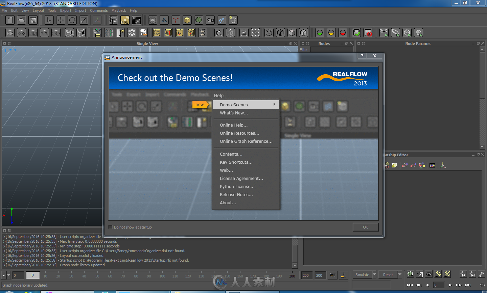
Task: Open the Reset dropdown arrow
Action: (400, 275)
